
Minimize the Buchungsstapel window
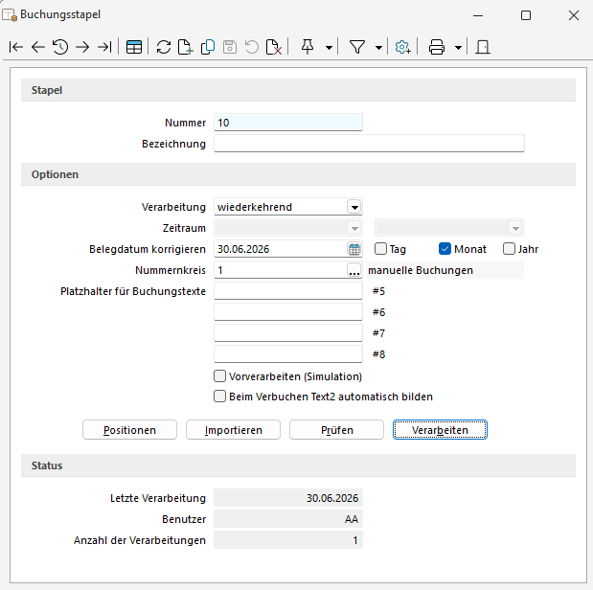click(x=478, y=15)
